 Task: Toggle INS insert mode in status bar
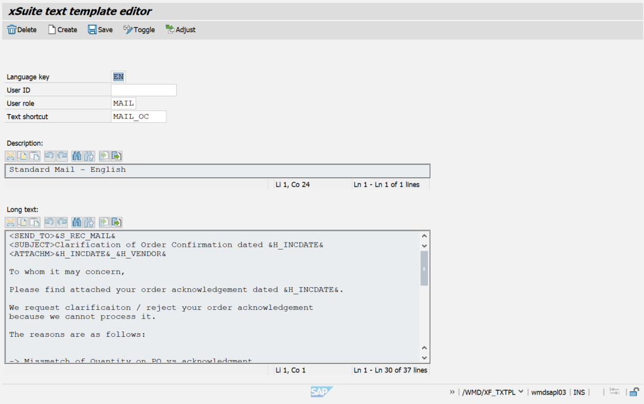point(578,392)
